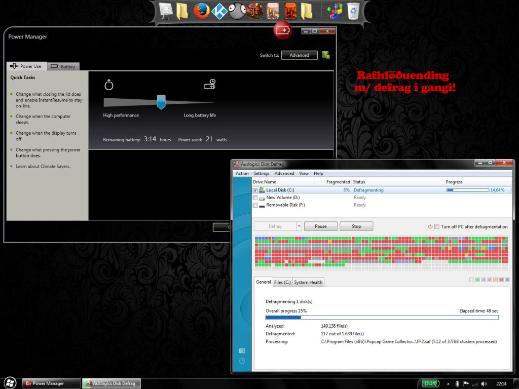Switch Power Manager to Advanced mode
This screenshot has height=389, width=519.
[x=299, y=55]
